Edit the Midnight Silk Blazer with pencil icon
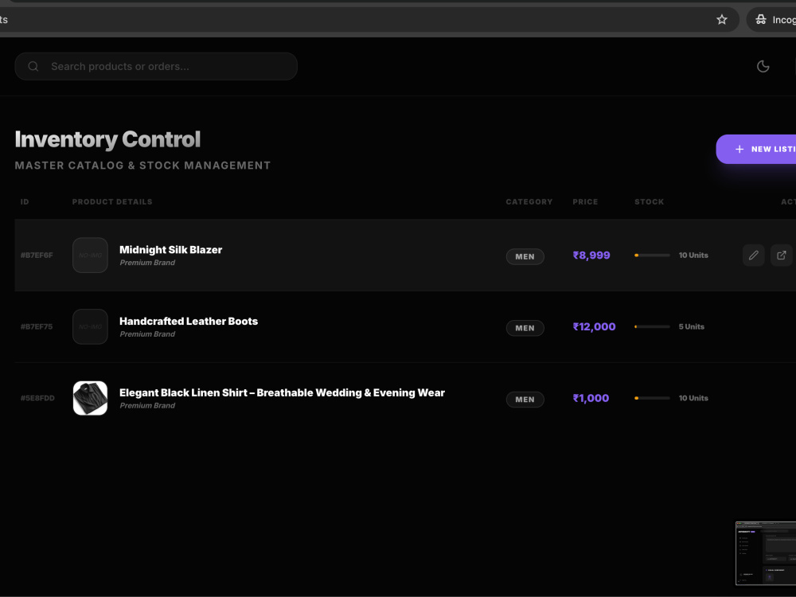This screenshot has width=796, height=597. [x=753, y=255]
